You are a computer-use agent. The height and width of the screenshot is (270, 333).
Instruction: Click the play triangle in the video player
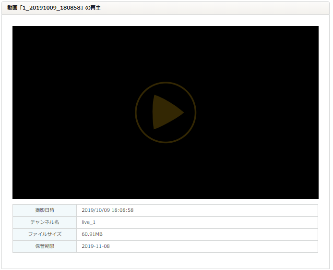coord(166,112)
